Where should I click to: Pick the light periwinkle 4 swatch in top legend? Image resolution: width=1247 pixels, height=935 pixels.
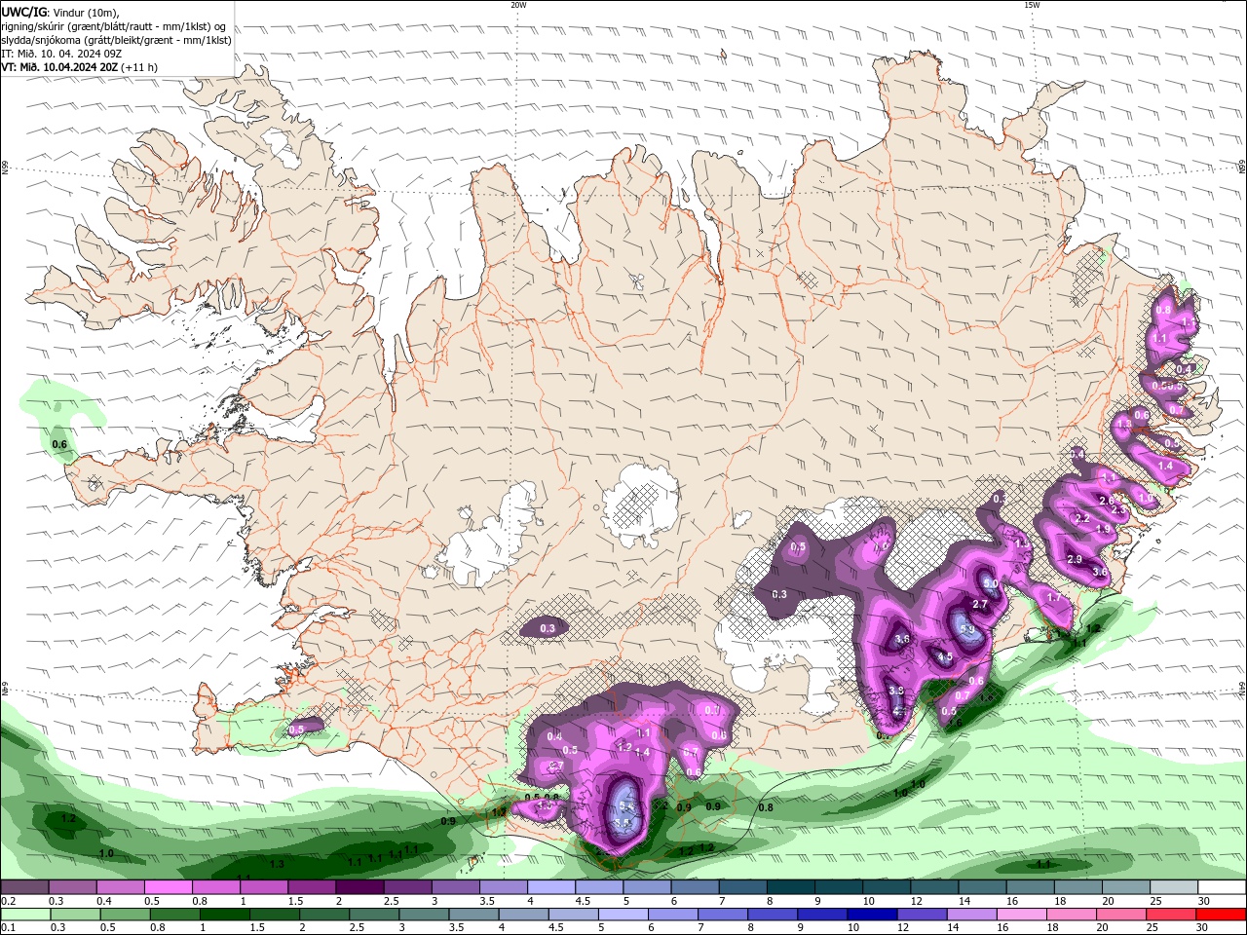pos(550,887)
